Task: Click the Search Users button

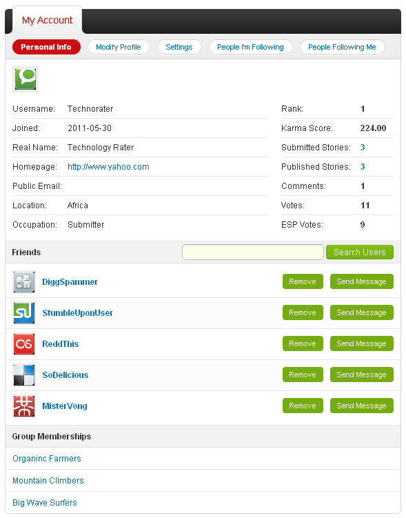Action: point(360,252)
